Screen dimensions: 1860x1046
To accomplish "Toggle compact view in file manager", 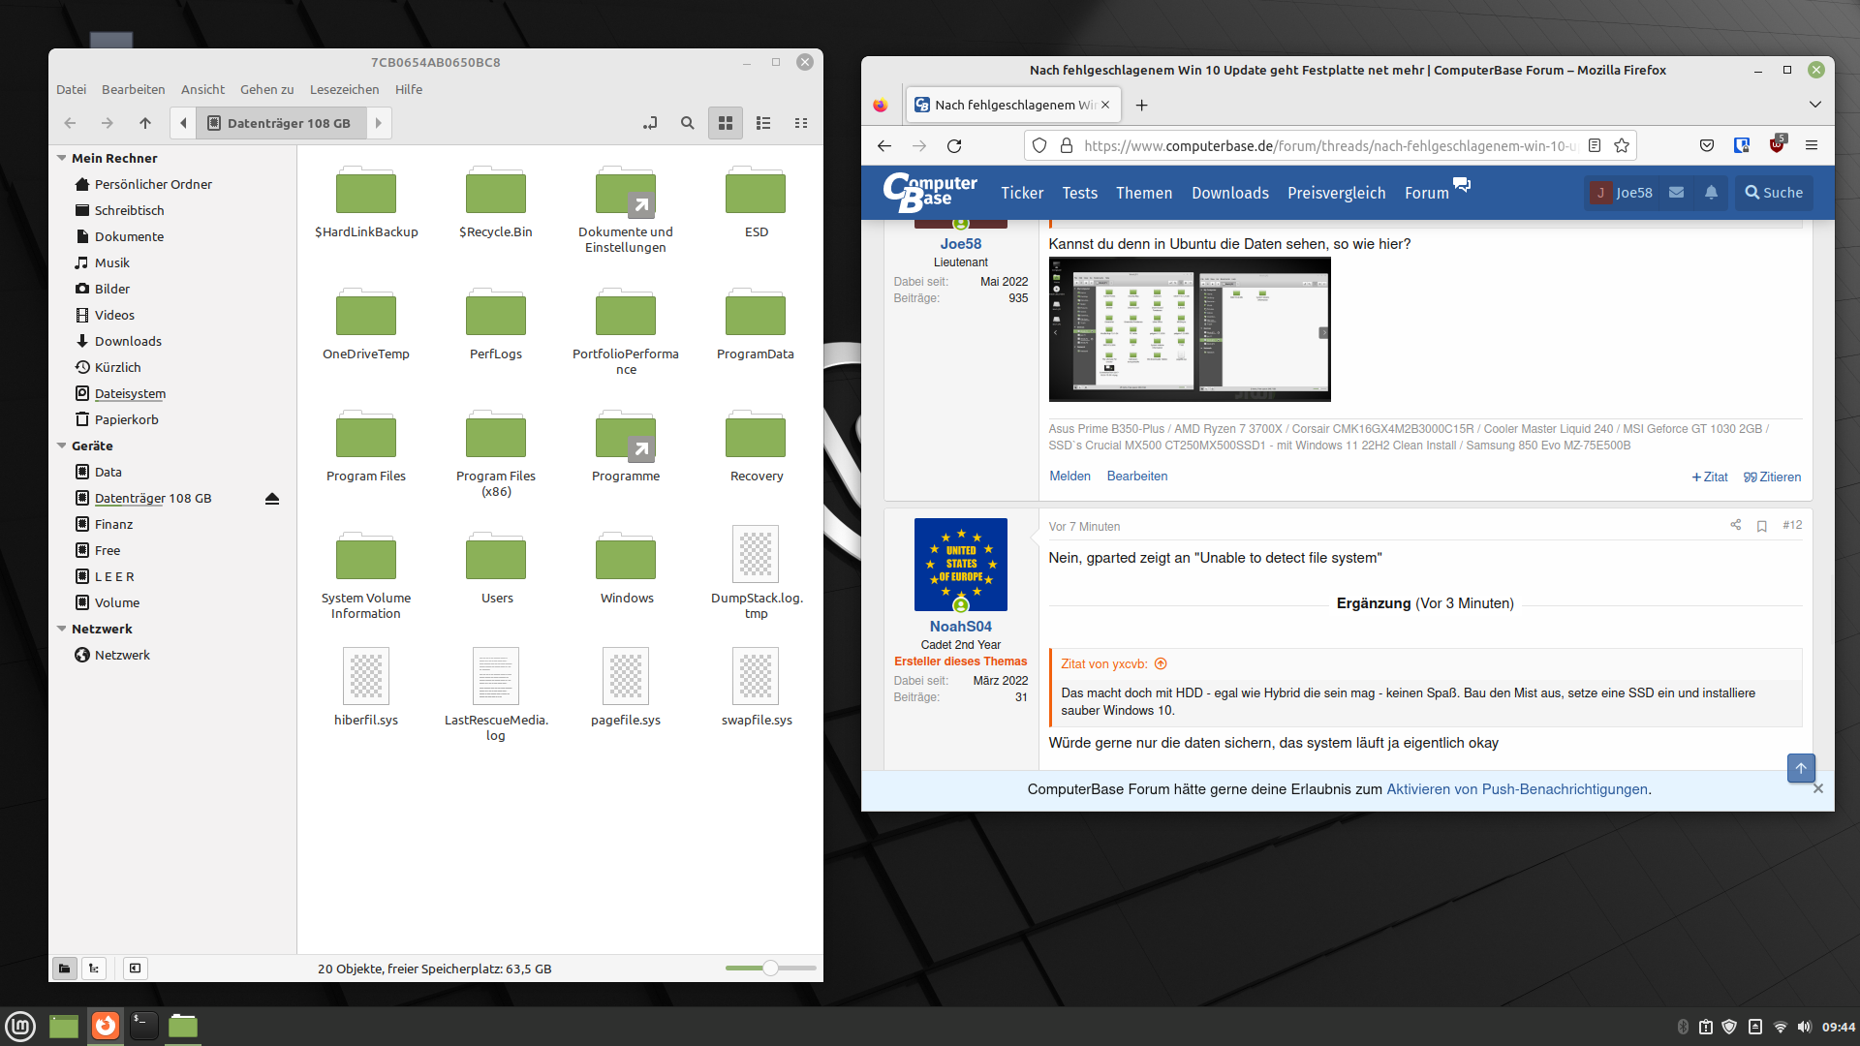I will click(x=801, y=123).
